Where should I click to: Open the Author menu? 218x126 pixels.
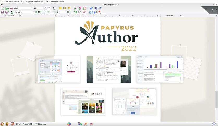[x=47, y=2]
